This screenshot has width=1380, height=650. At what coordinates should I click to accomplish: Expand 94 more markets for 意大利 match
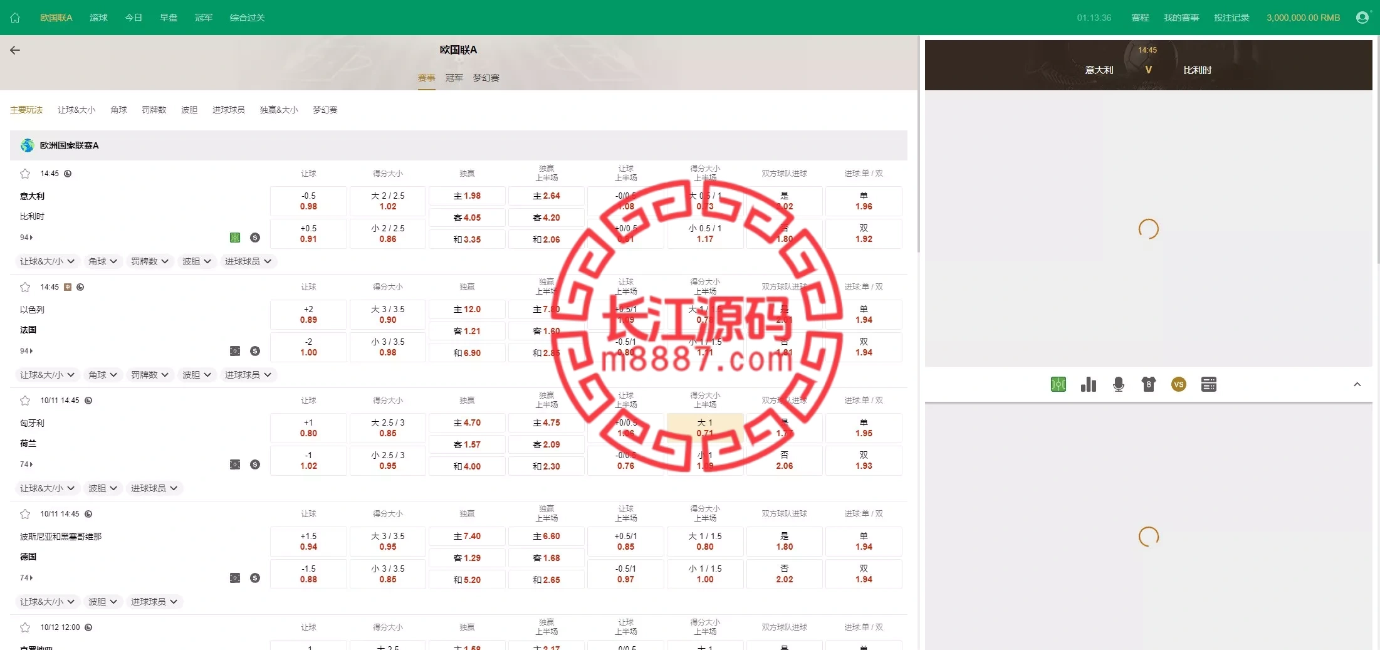[26, 238]
